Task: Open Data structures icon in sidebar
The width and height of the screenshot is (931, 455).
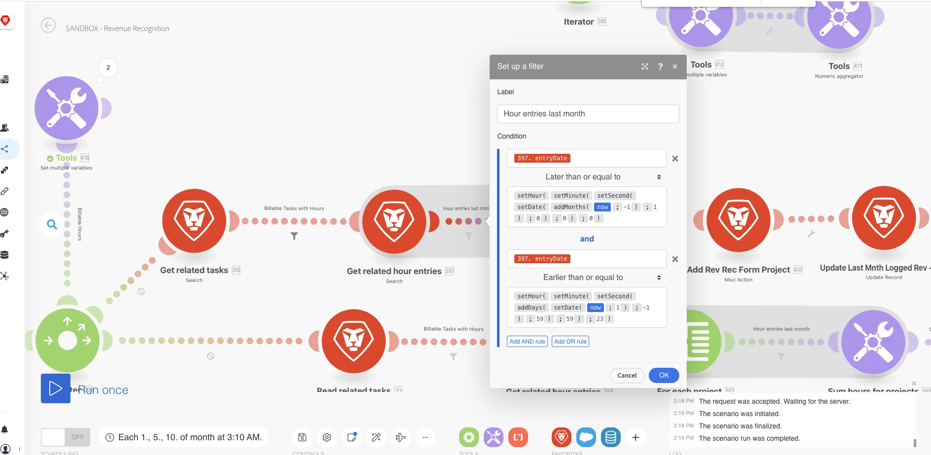Action: (x=5, y=276)
